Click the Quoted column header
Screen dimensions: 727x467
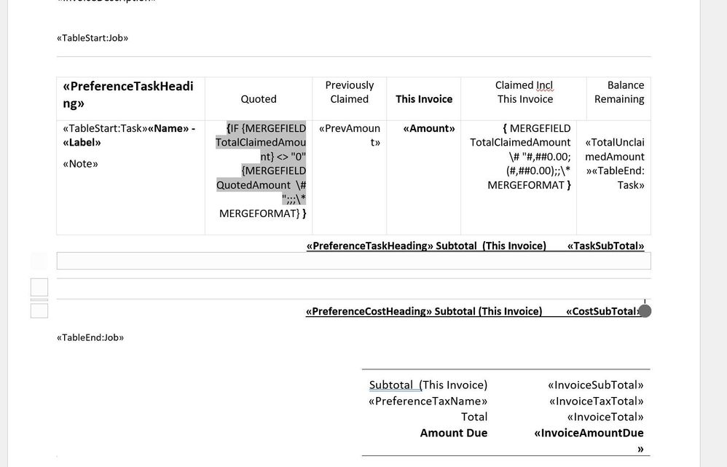pyautogui.click(x=259, y=99)
